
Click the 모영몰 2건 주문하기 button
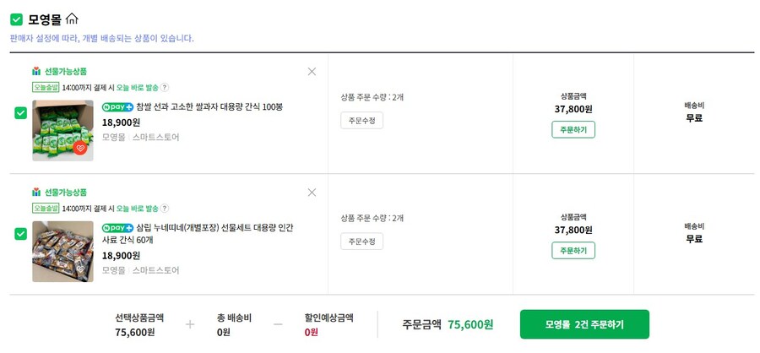[584, 324]
